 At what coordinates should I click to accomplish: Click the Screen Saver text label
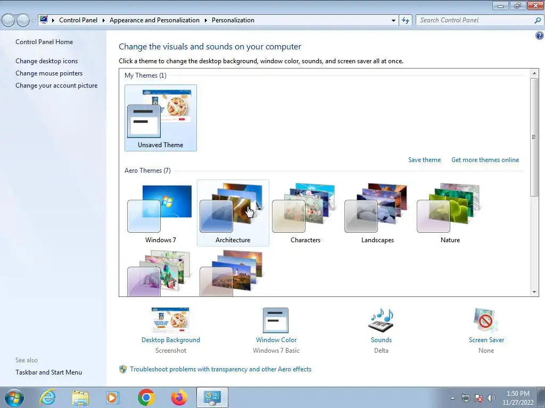pyautogui.click(x=486, y=340)
